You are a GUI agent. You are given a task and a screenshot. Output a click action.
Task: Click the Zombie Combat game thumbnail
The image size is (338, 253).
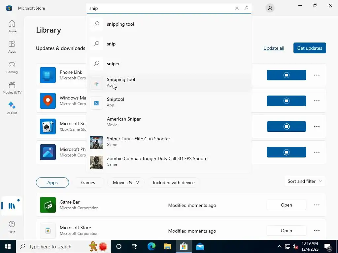tap(96, 162)
